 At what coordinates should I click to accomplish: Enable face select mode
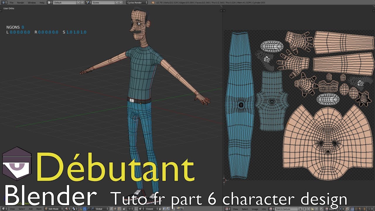coord(119,209)
